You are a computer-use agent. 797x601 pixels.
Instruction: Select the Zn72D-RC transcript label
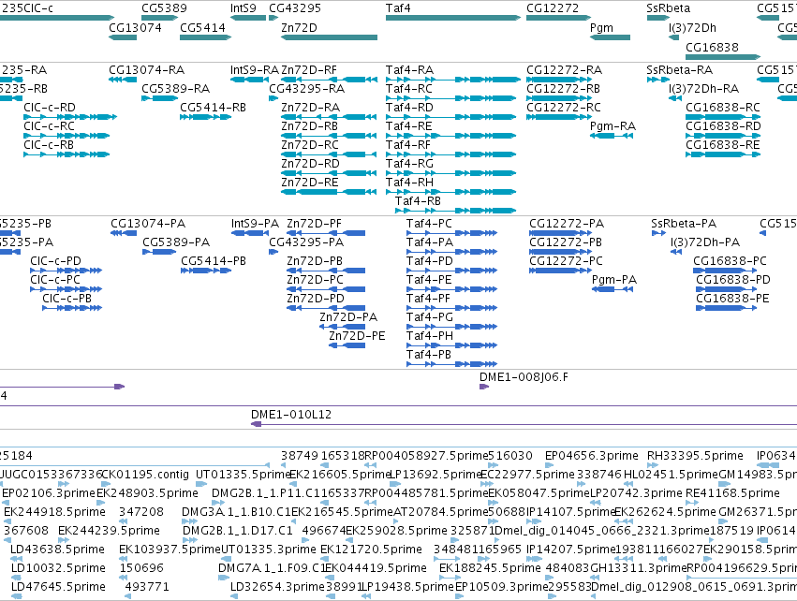point(310,145)
